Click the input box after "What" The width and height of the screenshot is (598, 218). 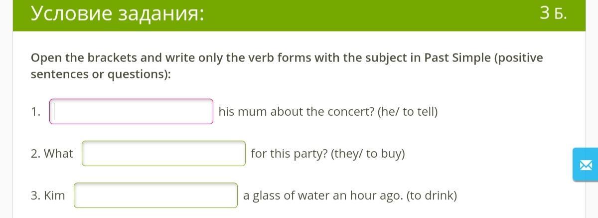point(163,153)
